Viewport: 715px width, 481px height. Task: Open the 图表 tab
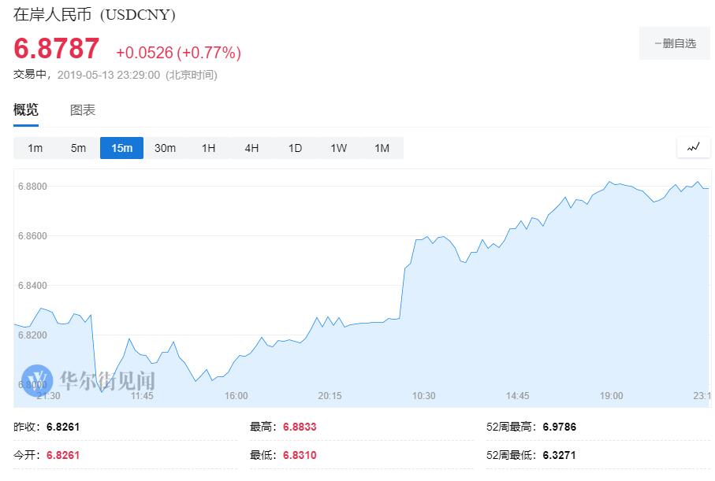[x=83, y=110]
